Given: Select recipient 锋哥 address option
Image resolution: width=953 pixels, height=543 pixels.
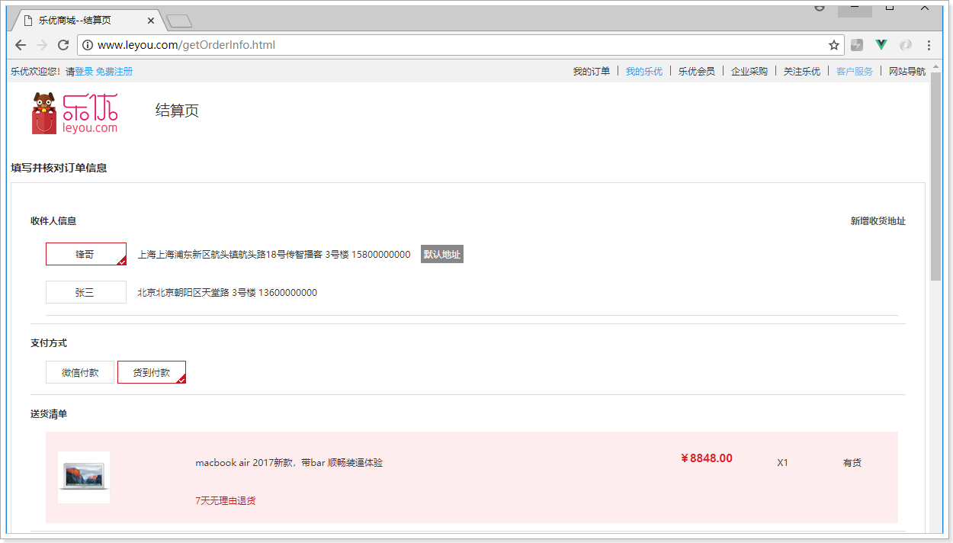Looking at the screenshot, I should click(86, 254).
